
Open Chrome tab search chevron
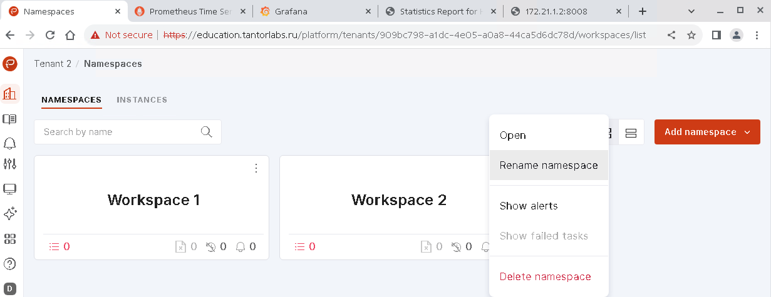coord(691,11)
